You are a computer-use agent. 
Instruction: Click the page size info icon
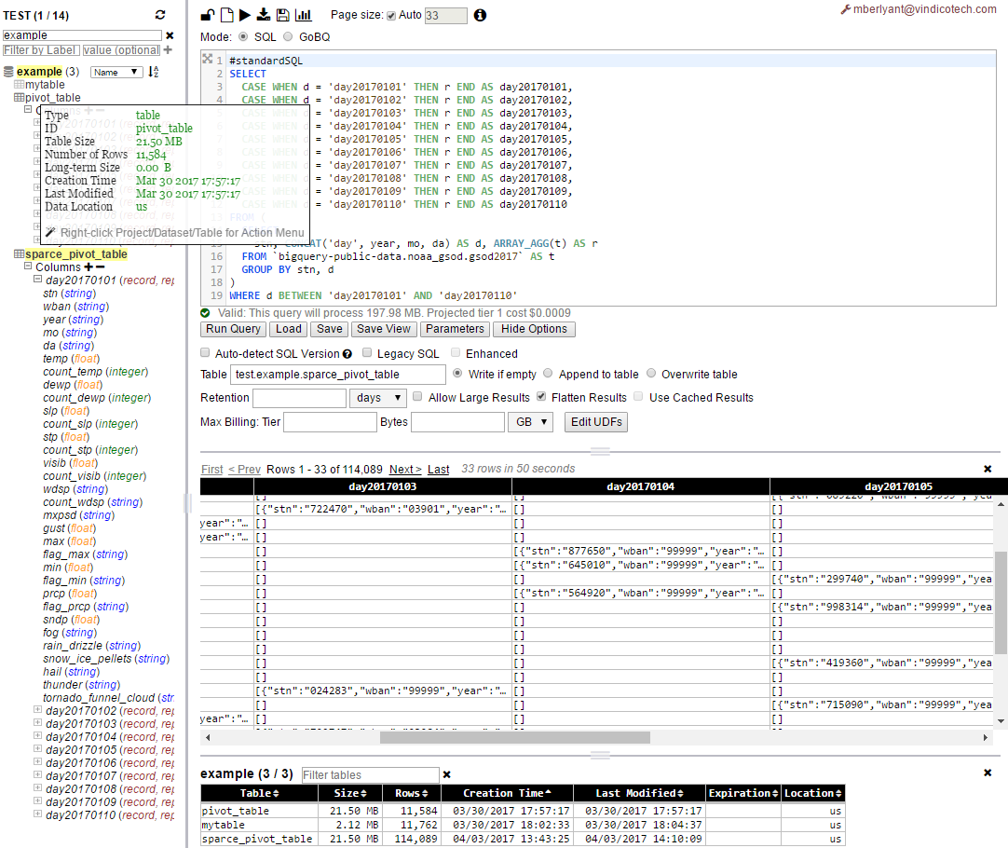(480, 16)
